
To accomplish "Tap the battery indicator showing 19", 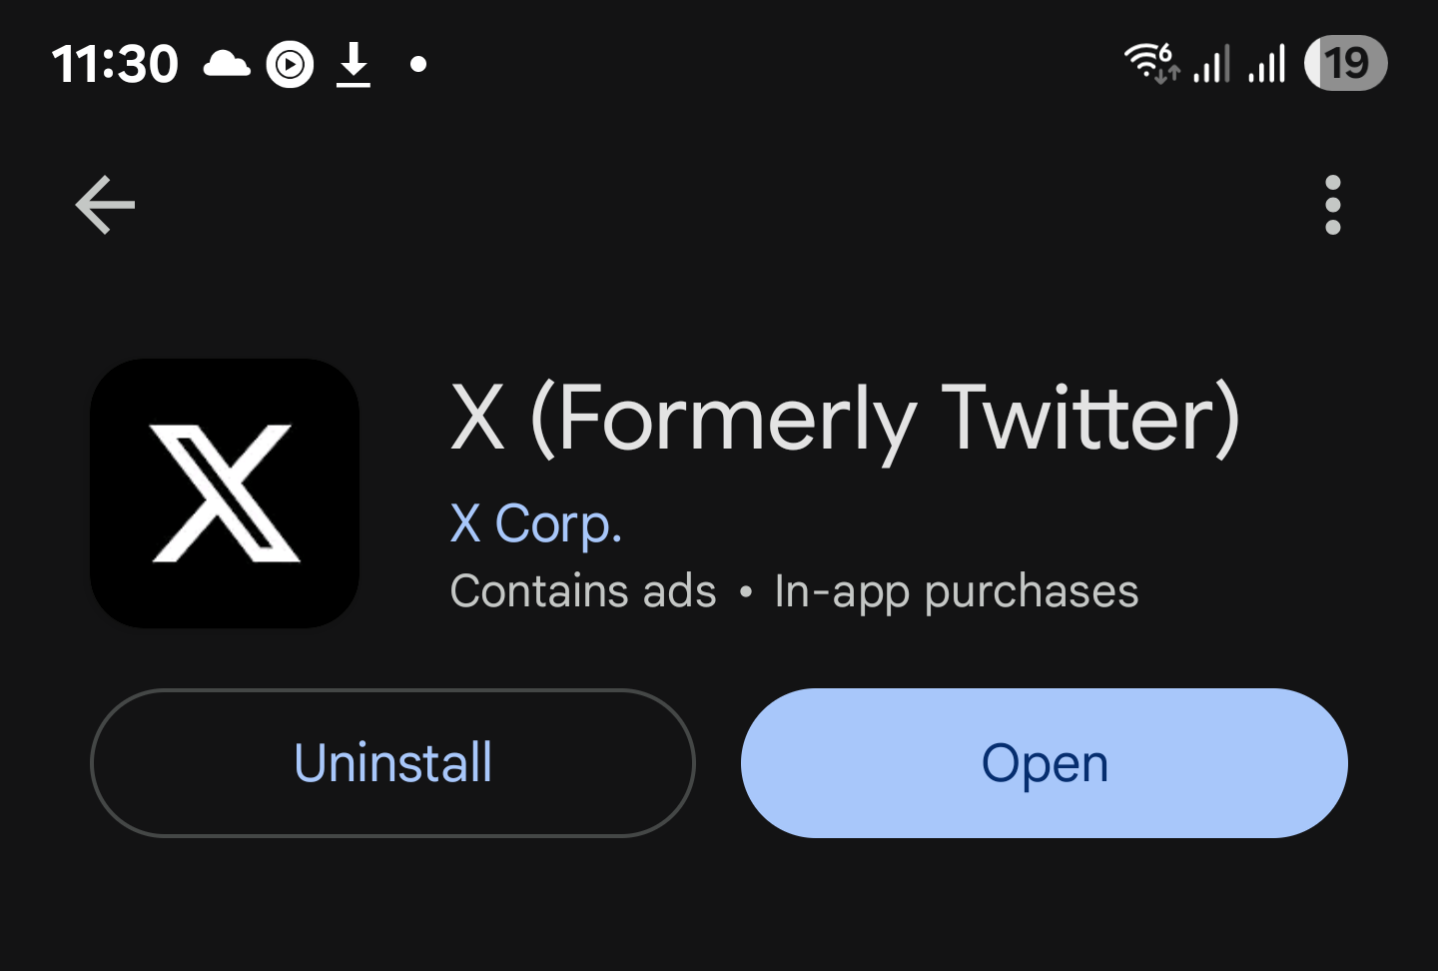I will (x=1345, y=63).
